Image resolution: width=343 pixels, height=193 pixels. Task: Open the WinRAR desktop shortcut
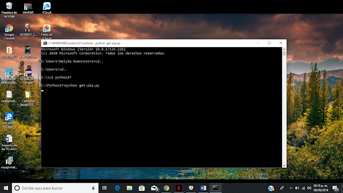pyautogui.click(x=28, y=9)
